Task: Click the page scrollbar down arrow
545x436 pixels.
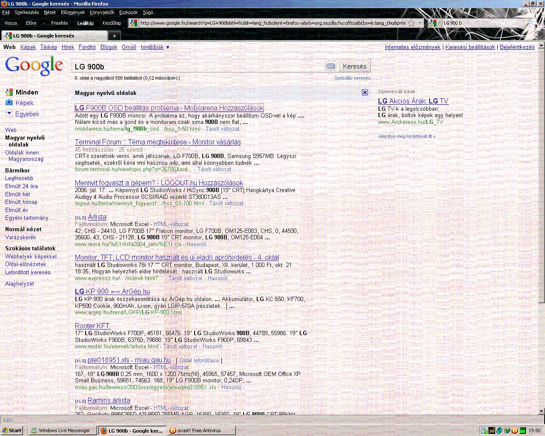Action: point(542,411)
